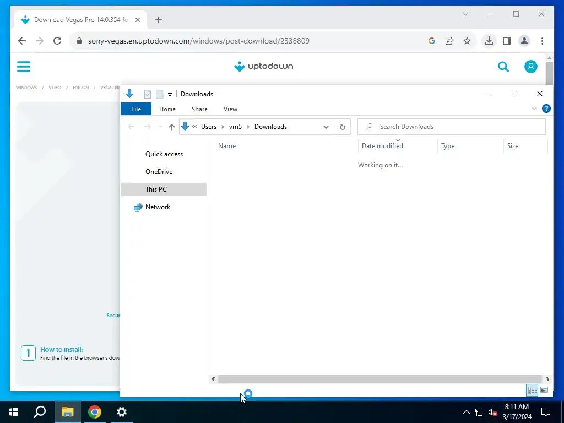The height and width of the screenshot is (423, 564).
Task: Click the VIDEO breadcrumb link on Uptodown
Action: pos(55,88)
